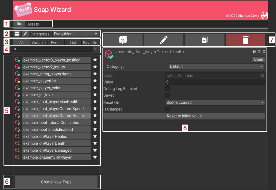Click the object picker circle in Script field
Screen dimensions: 276x190
tap(262, 75)
